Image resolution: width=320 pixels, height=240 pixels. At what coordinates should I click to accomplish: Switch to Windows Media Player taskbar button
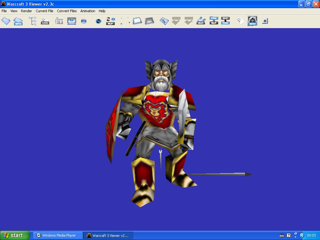click(x=58, y=235)
